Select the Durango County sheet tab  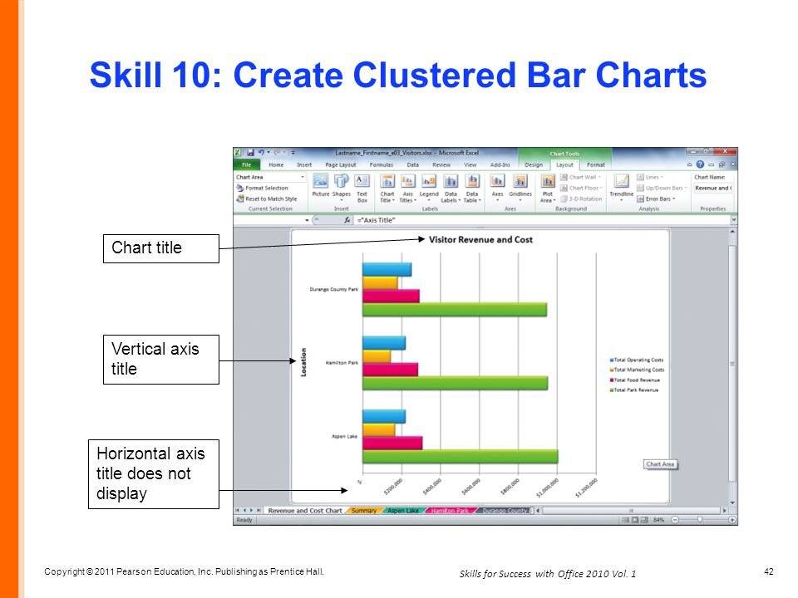coord(505,511)
